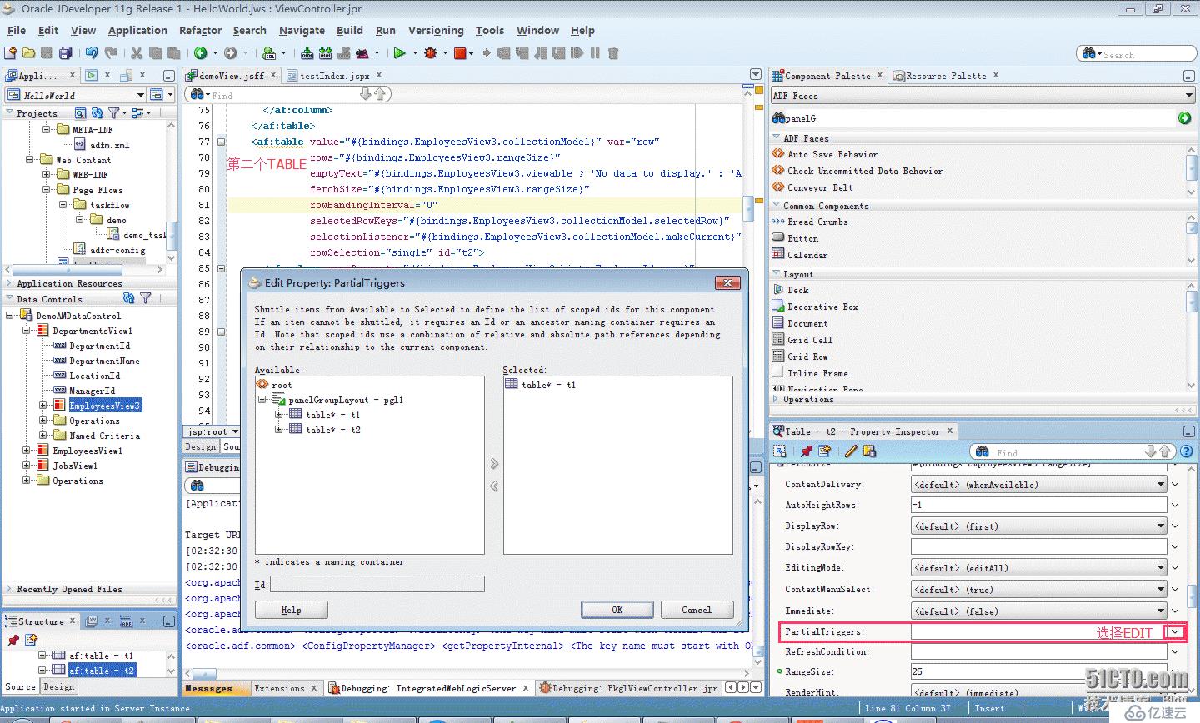1200x723 pixels.
Task: Click Cancel in Edit Property dialog
Action: pyautogui.click(x=697, y=610)
